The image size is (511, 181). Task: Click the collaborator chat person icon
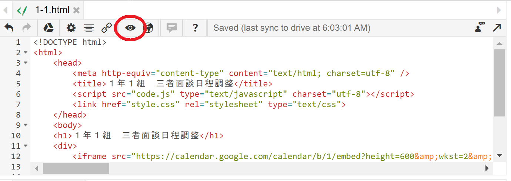[480, 27]
